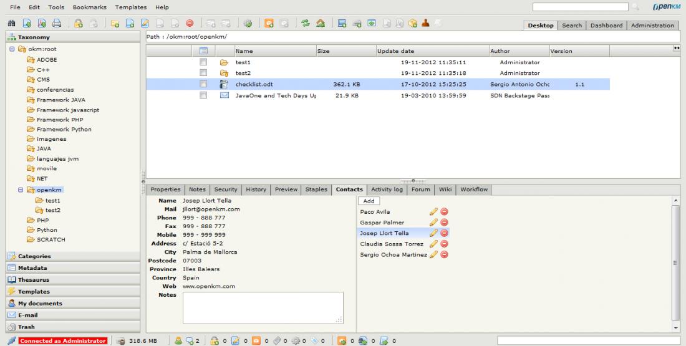Click the select-all icon in the table header

[203, 50]
